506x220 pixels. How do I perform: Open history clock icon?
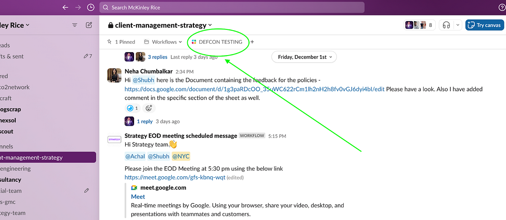tap(91, 7)
